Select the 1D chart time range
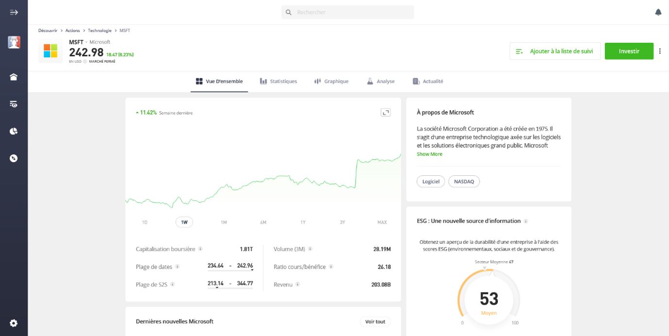The height and width of the screenshot is (336, 669). [145, 222]
